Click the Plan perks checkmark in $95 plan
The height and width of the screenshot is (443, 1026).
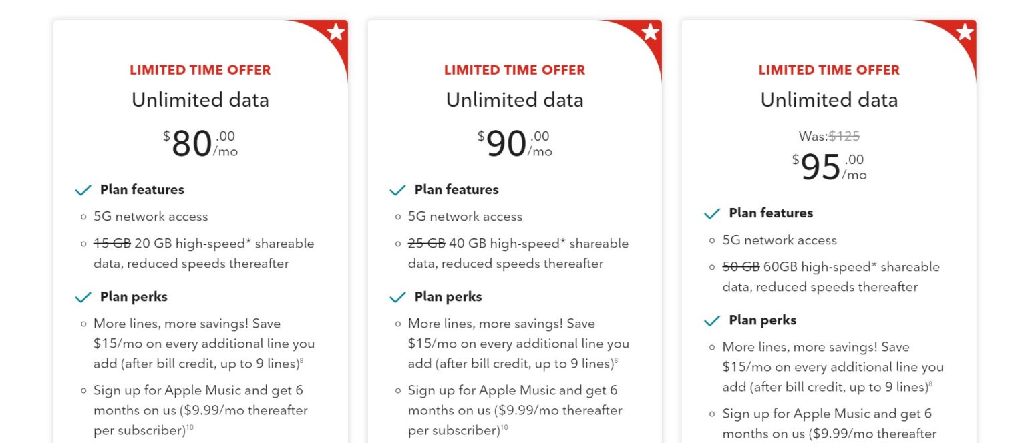pos(712,321)
